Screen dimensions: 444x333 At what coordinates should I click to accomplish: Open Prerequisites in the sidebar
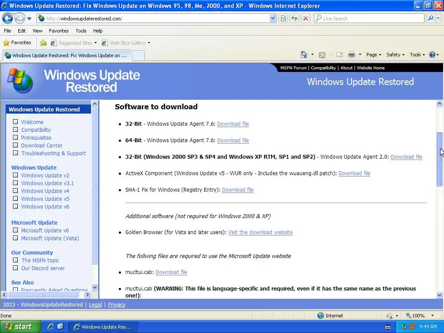(36, 137)
